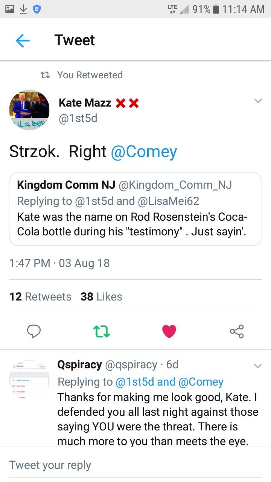The image size is (271, 482).
Task: Tap the image notification status icon
Action: point(10,9)
